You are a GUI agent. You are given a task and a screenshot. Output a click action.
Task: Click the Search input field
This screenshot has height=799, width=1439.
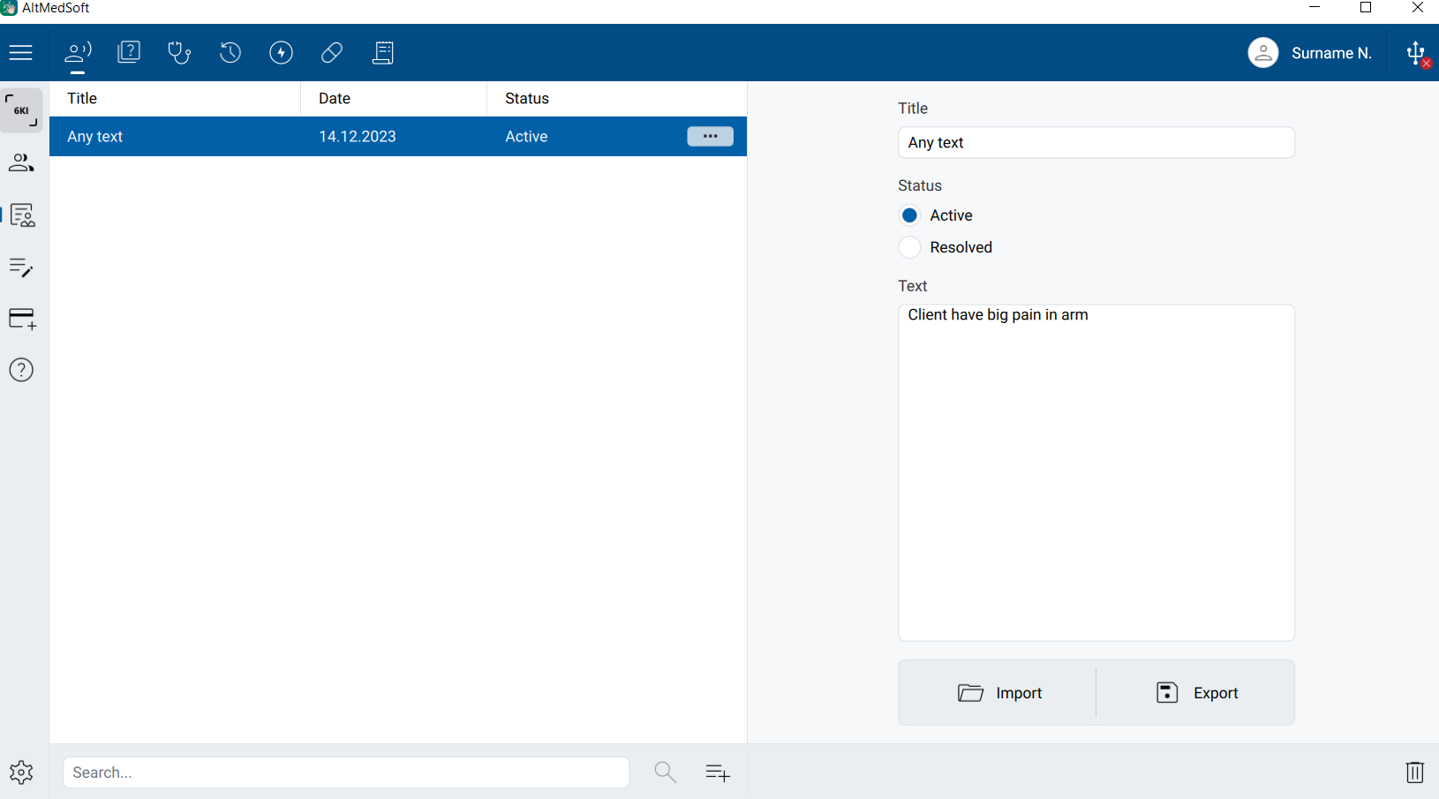(346, 773)
